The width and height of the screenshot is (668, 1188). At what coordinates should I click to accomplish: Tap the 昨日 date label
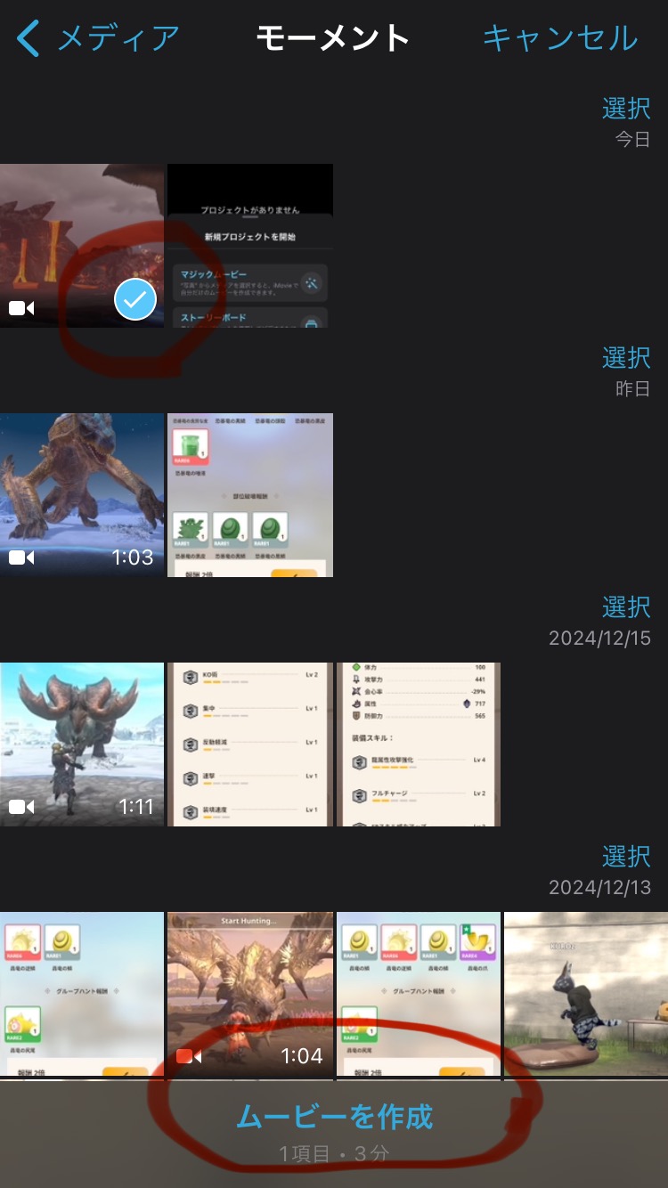pyautogui.click(x=632, y=389)
